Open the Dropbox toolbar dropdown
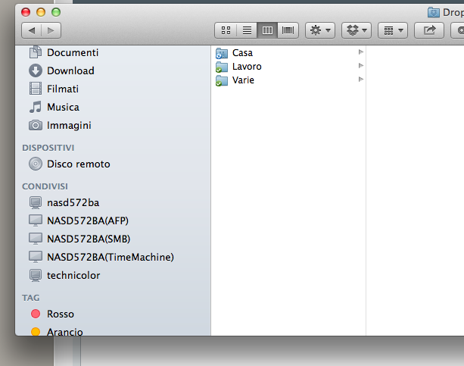Screen dimensions: 464x366 tap(356, 30)
